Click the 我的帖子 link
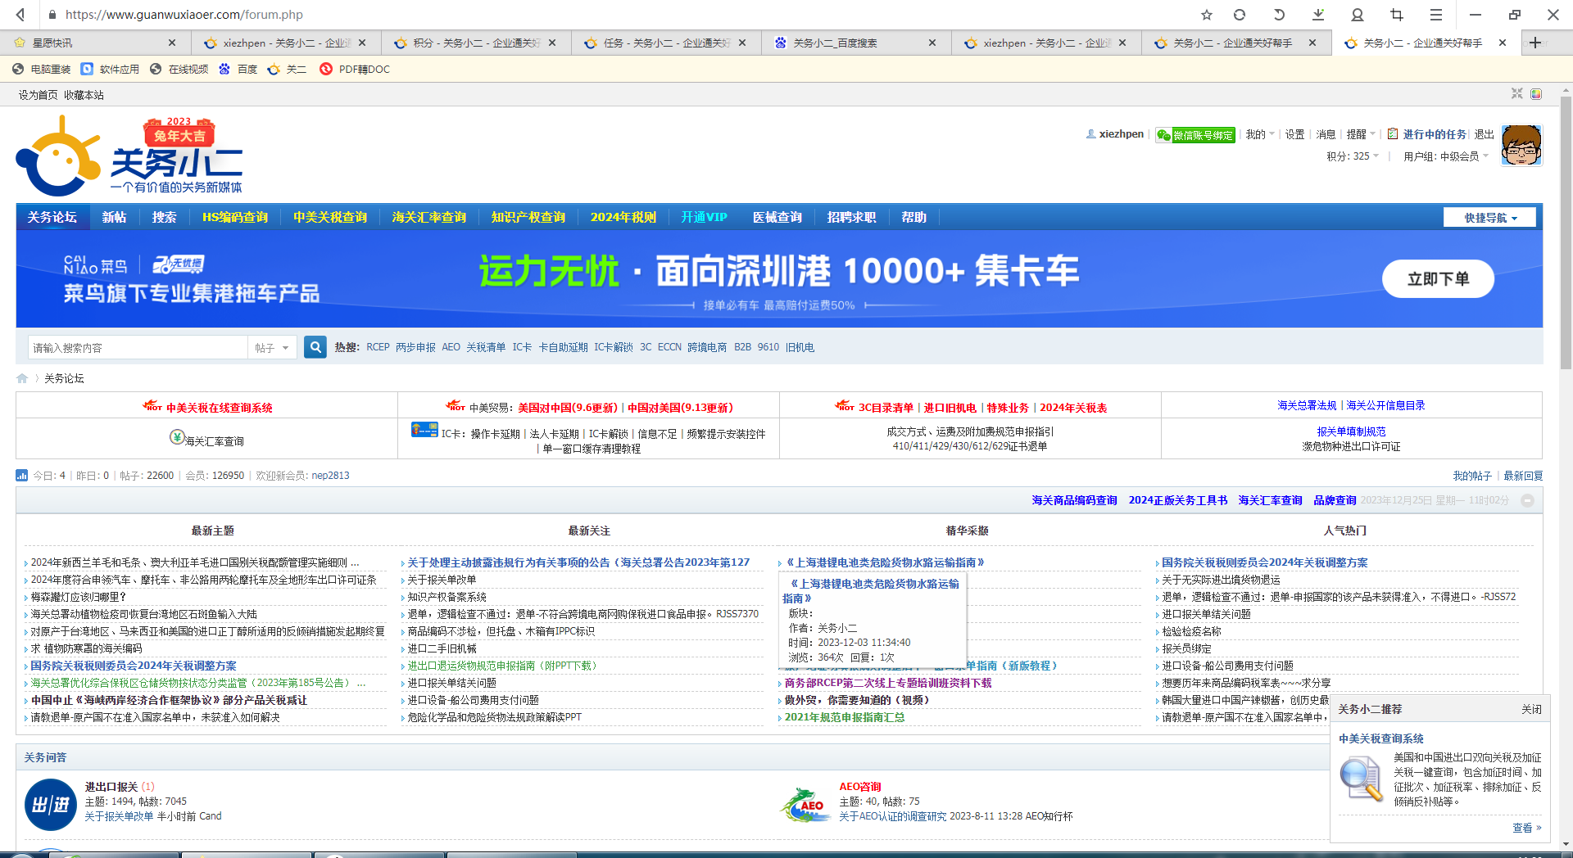 point(1472,476)
